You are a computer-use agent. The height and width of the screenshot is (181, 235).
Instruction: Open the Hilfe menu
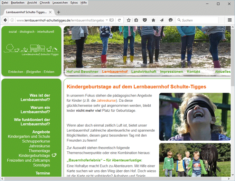pos(84,2)
